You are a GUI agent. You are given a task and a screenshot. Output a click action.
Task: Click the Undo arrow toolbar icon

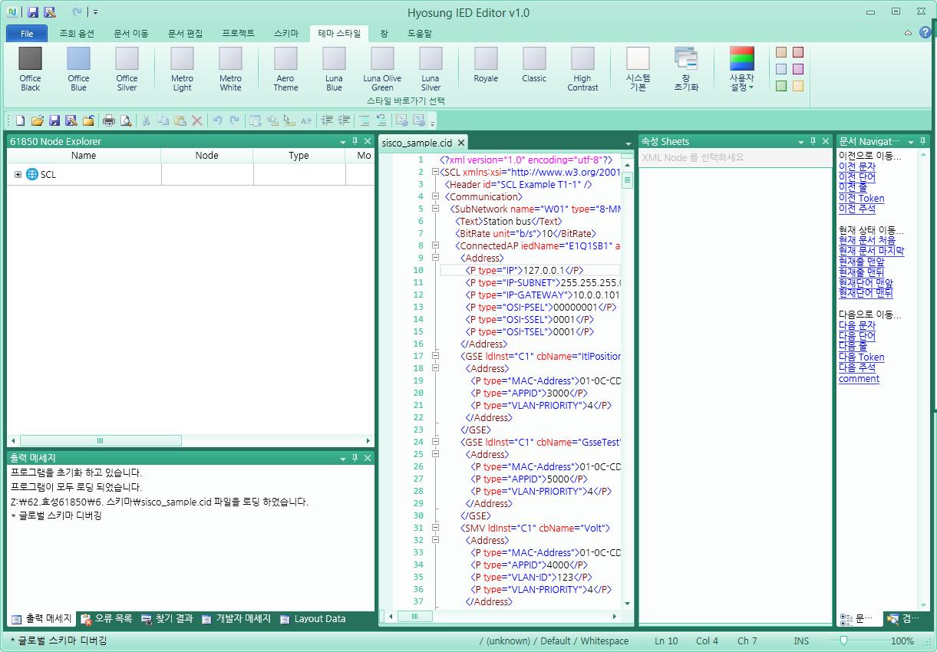217,120
